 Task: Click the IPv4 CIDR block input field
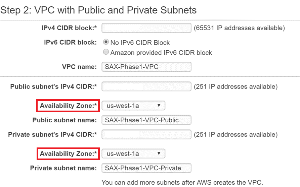146,28
